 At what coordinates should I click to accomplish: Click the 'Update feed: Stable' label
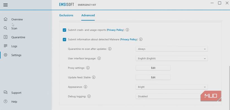coord(79,77)
